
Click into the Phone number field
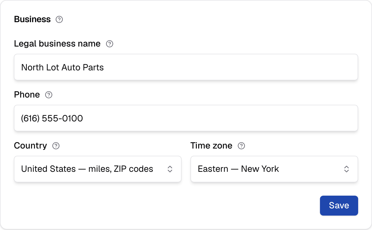coord(186,118)
